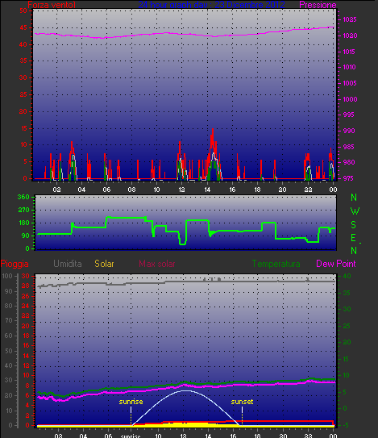Image resolution: width=378 pixels, height=438 pixels.
Task: Click the sunset marker label
Action: [242, 402]
